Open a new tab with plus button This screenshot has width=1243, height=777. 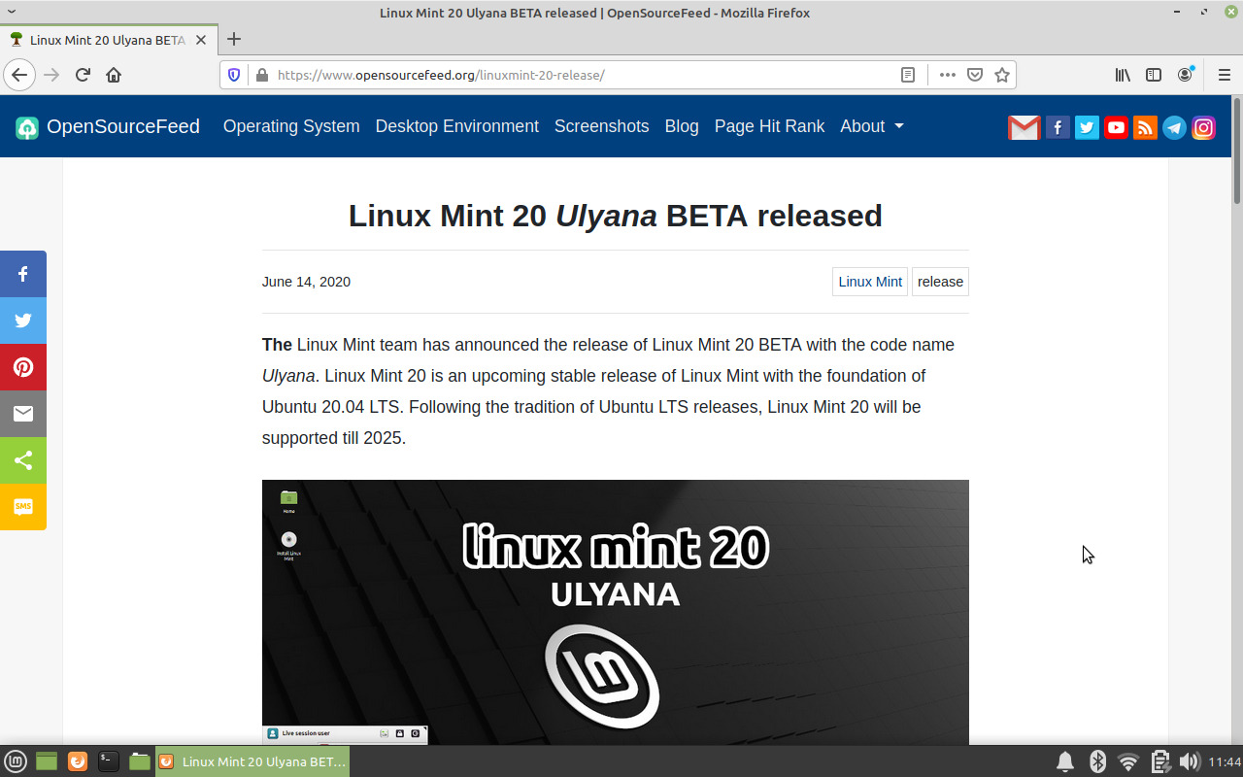click(x=233, y=40)
